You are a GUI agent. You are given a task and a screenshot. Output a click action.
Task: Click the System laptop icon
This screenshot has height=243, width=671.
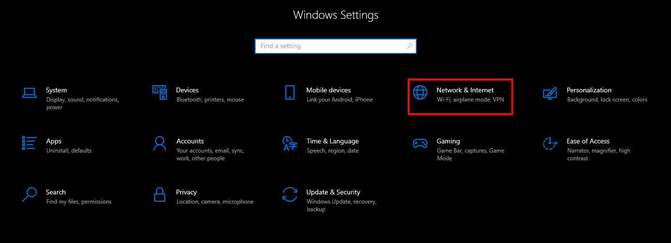[x=29, y=93]
